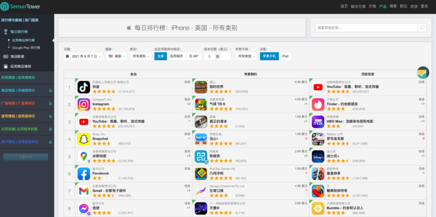
Task: Select the 全部 in-app purchase filter
Action: (x=161, y=56)
